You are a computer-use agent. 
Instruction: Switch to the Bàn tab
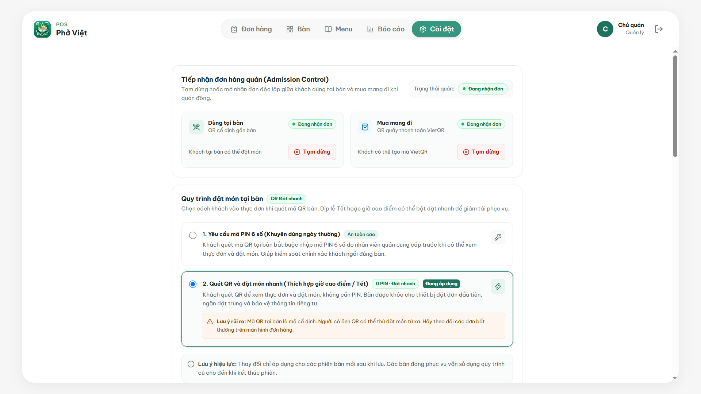(x=298, y=29)
